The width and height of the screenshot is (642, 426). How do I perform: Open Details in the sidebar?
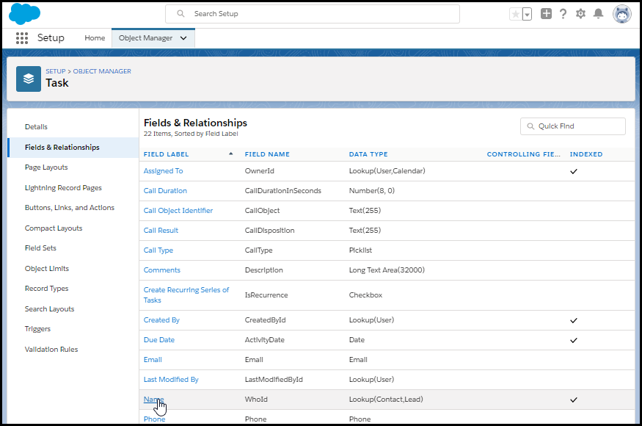tap(36, 127)
